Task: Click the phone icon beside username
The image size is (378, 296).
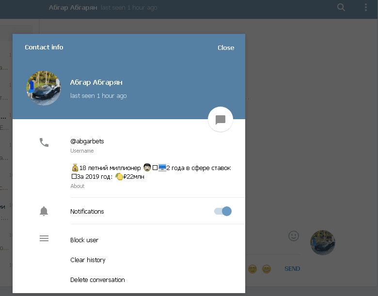Action: click(44, 142)
